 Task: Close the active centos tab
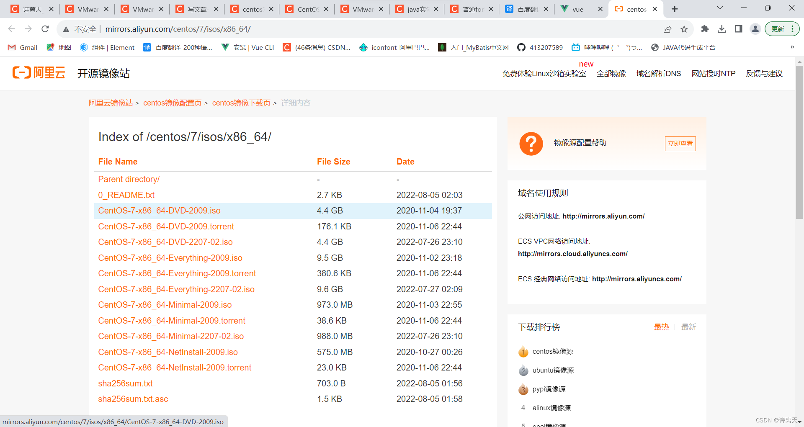655,9
